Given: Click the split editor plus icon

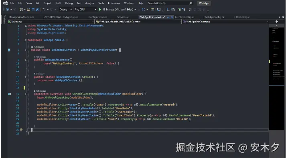Looking at the screenshot, I should click(277, 22).
